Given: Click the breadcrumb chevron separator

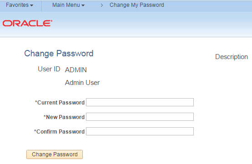Looking at the screenshot, I should [101, 5].
